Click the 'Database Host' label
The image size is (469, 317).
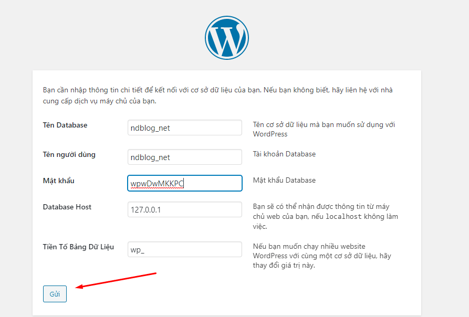(x=67, y=207)
